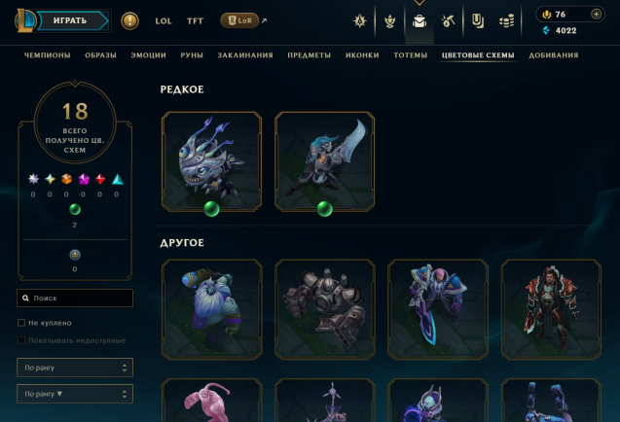Select the green emerald chroma orb in sidebar
Image resolution: width=620 pixels, height=422 pixels.
point(75,209)
